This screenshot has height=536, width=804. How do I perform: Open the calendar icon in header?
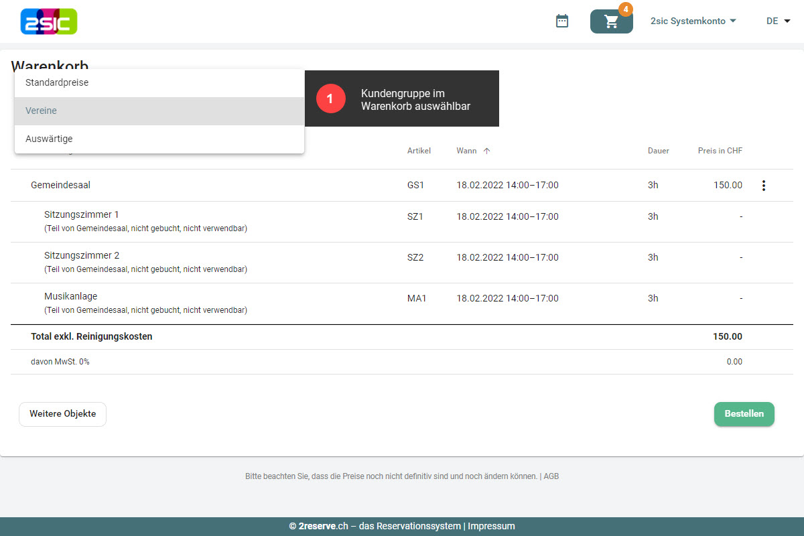(562, 21)
